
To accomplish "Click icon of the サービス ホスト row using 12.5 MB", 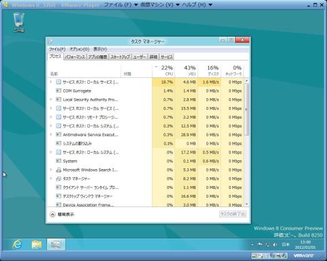I will click(59, 126).
